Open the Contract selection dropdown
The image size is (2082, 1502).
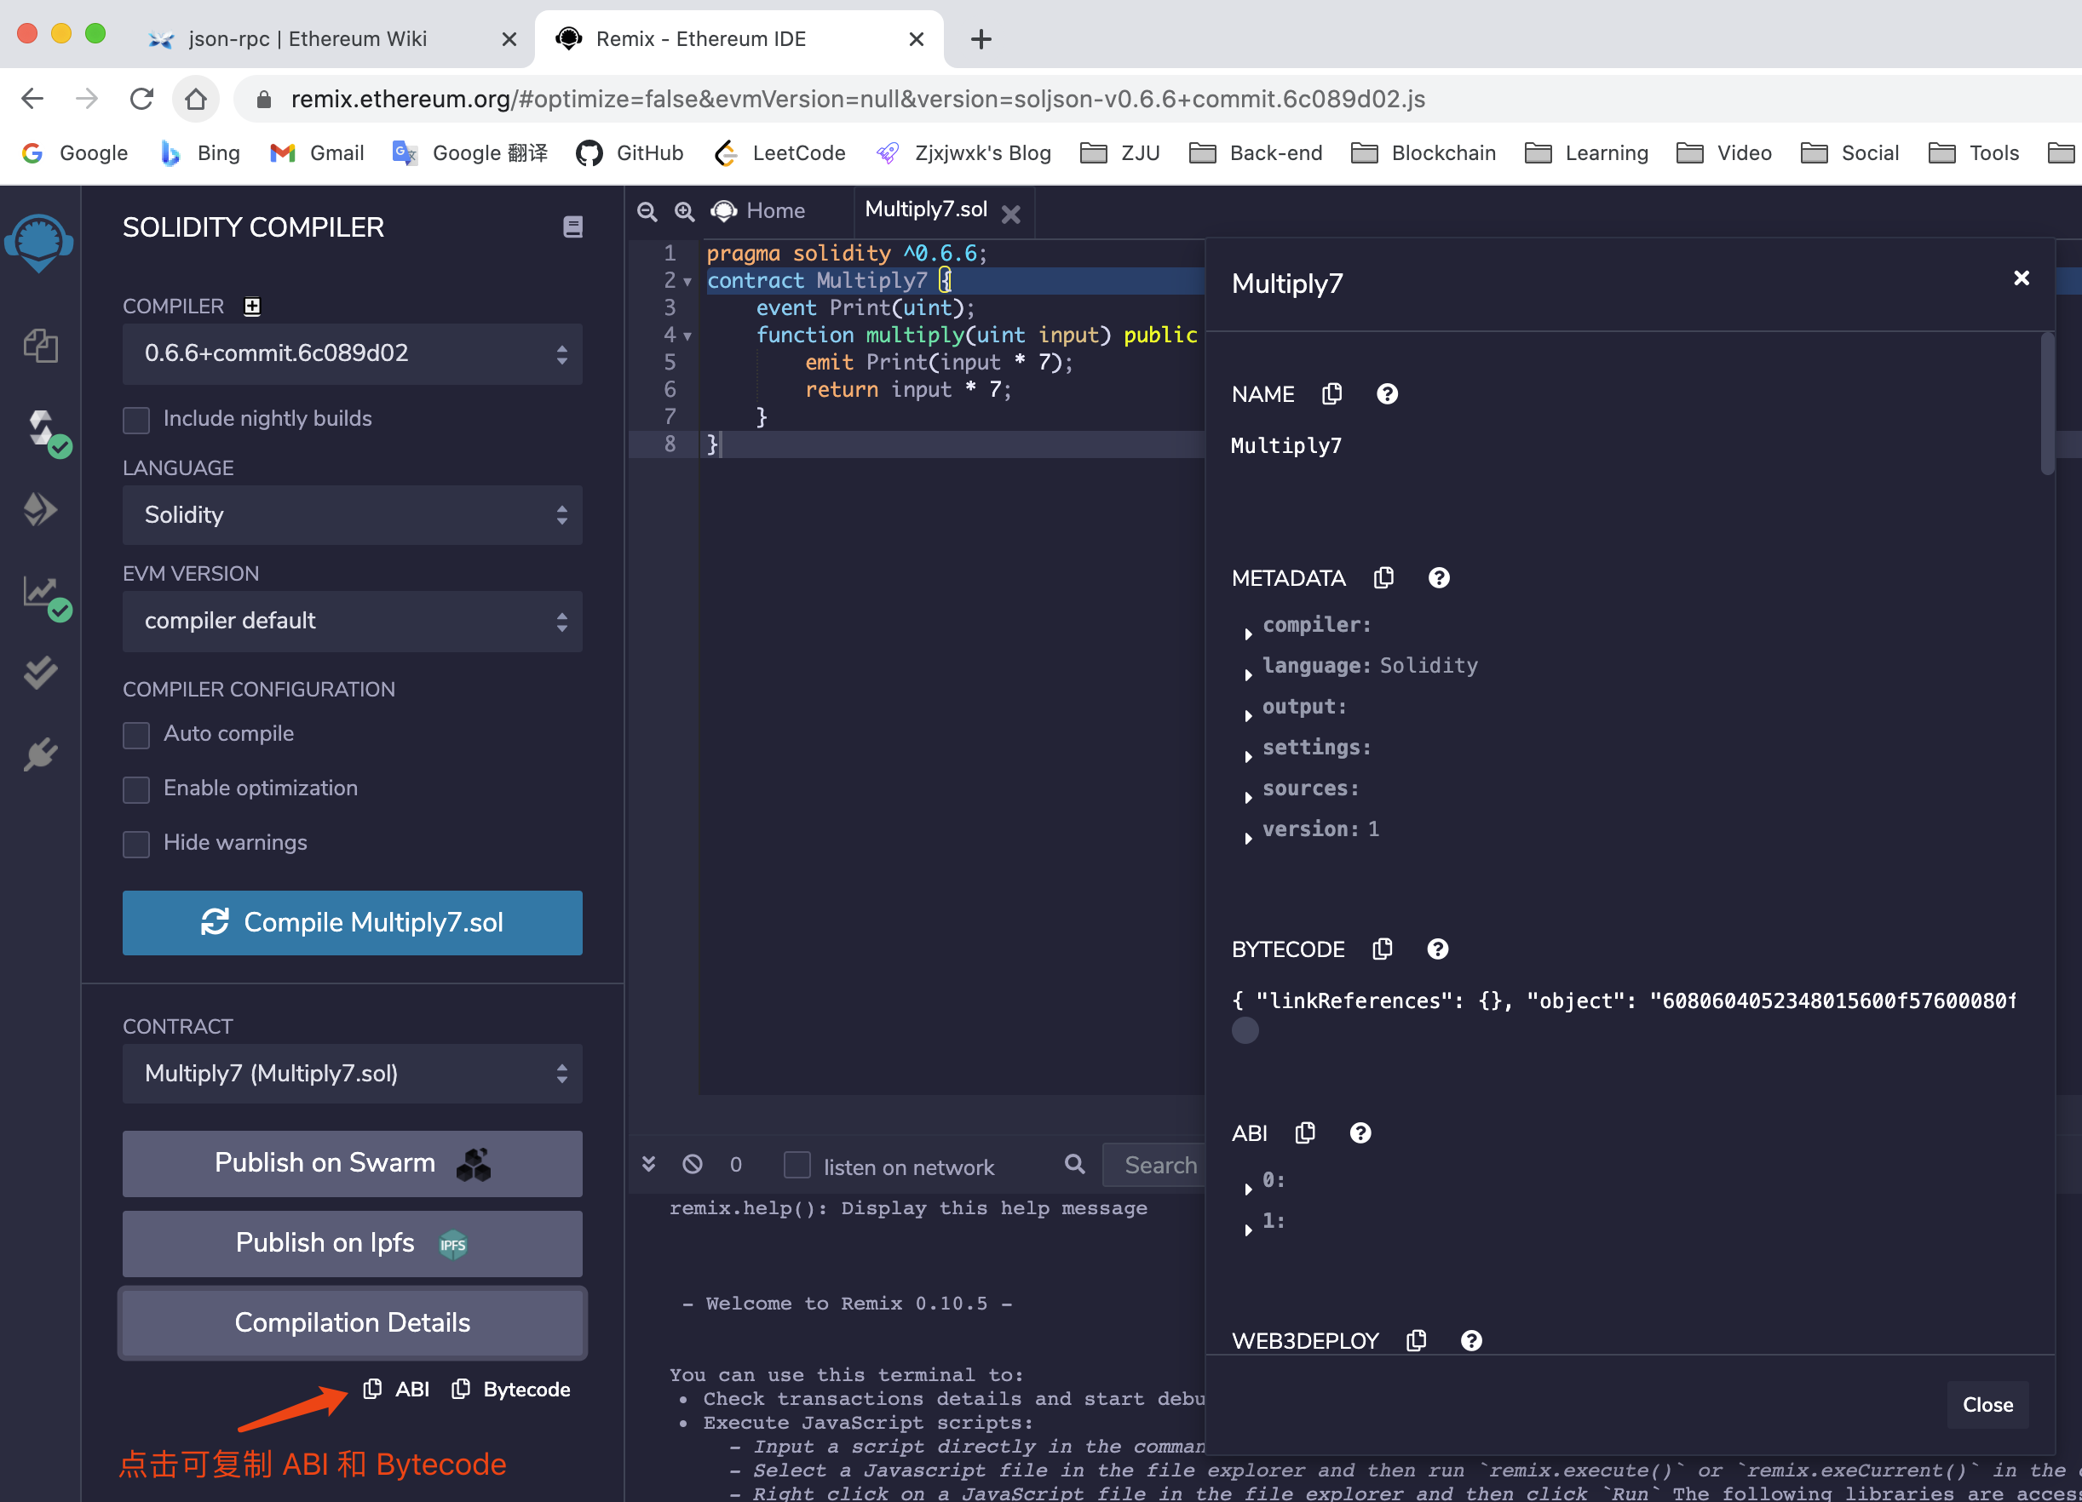[353, 1074]
